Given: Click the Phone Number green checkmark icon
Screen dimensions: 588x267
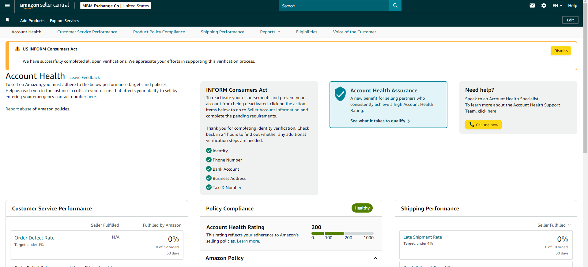Looking at the screenshot, I should [x=209, y=160].
